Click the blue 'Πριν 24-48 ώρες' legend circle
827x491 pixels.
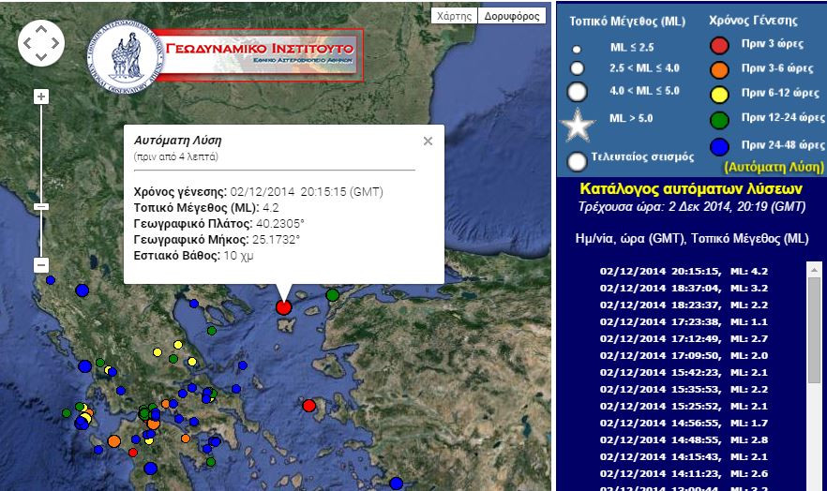tap(719, 145)
